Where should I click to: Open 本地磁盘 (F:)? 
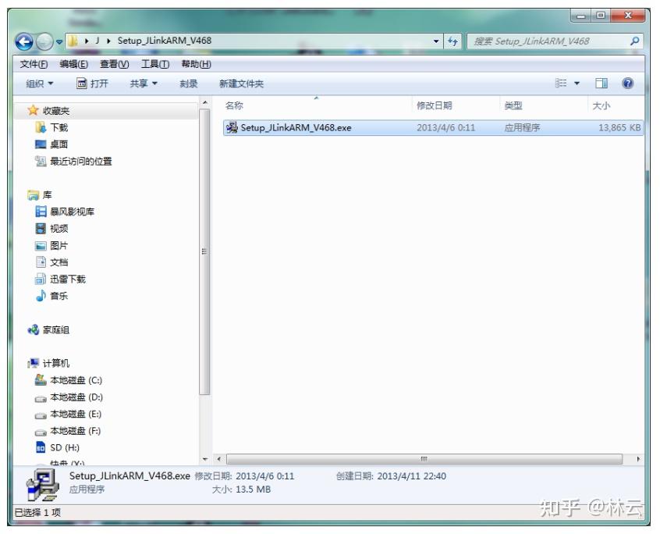tap(68, 431)
